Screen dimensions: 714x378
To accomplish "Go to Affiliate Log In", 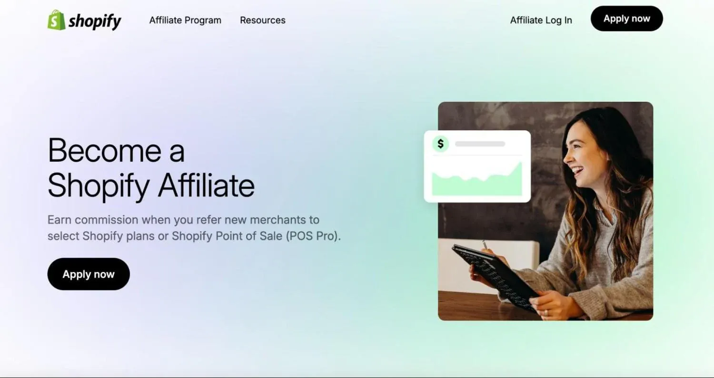I will point(541,20).
